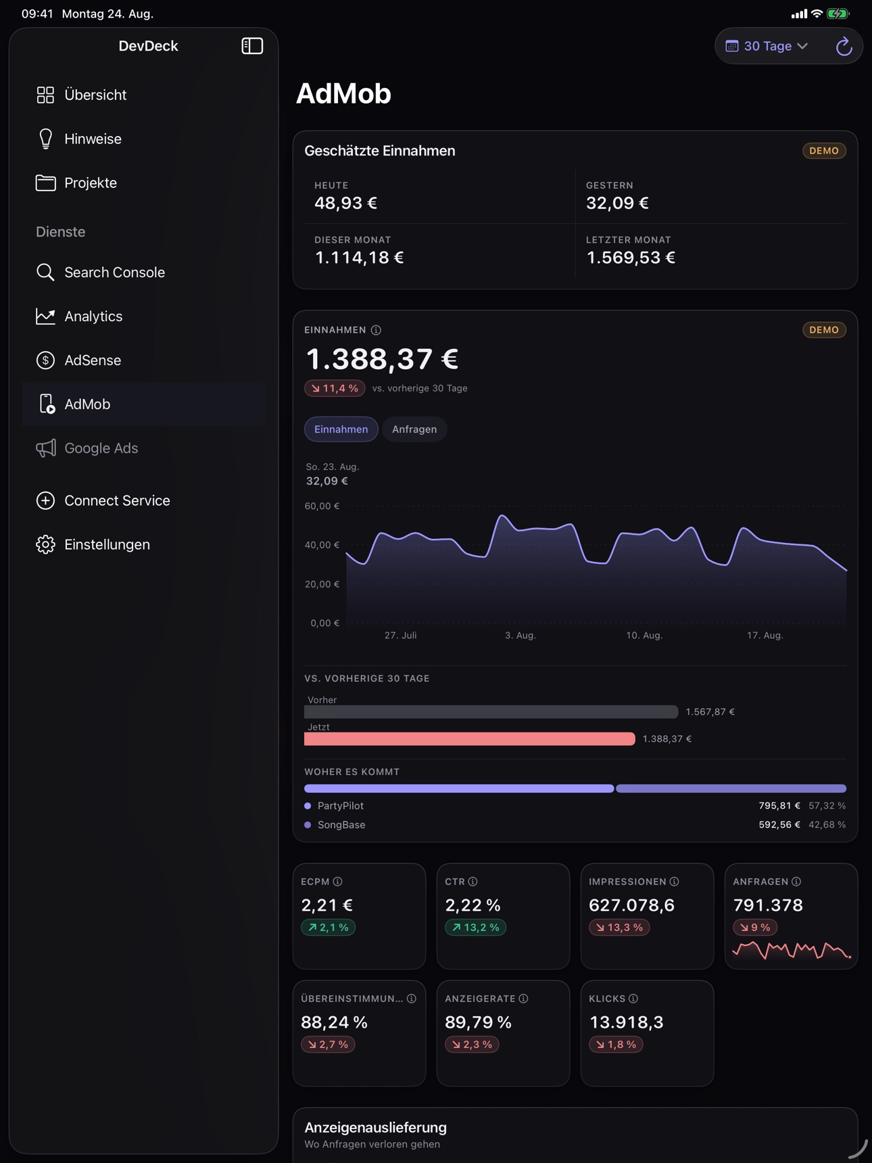
Task: Open the 30 Tage date range dropdown
Action: point(767,46)
